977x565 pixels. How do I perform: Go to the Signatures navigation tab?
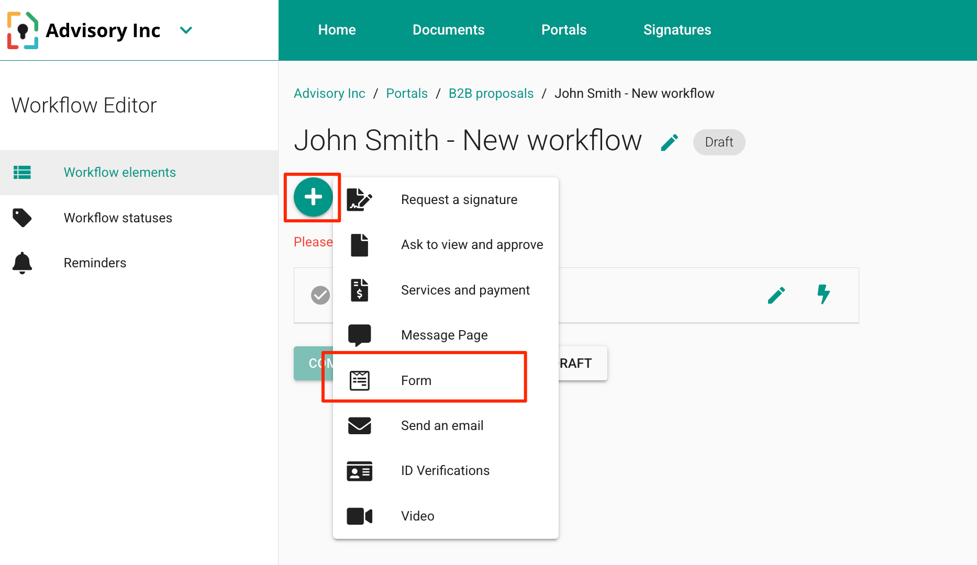677,30
